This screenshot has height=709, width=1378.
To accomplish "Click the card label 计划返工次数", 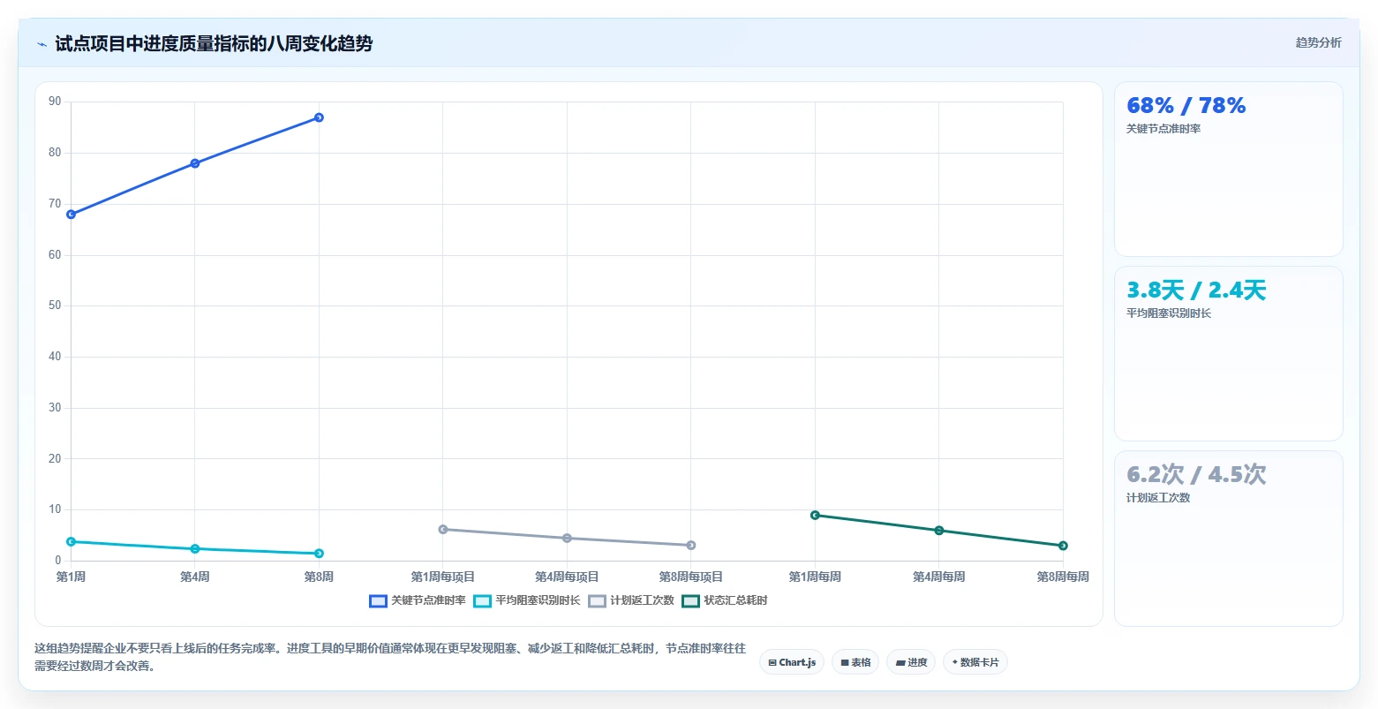I will click(1158, 498).
